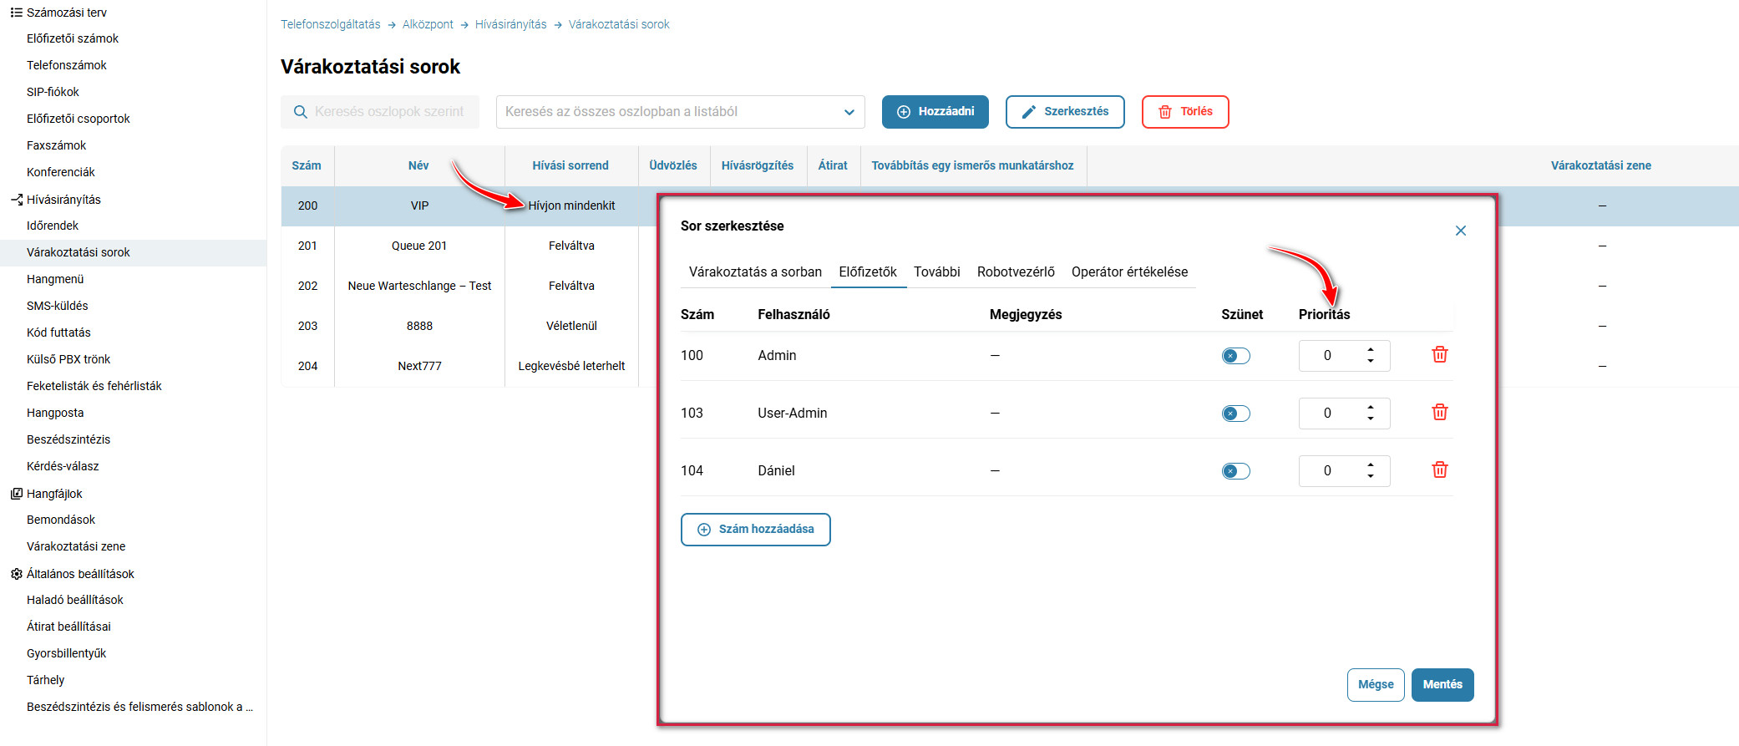Increase priority for subscriber 100 Admin
Image resolution: width=1739 pixels, height=746 pixels.
point(1370,349)
